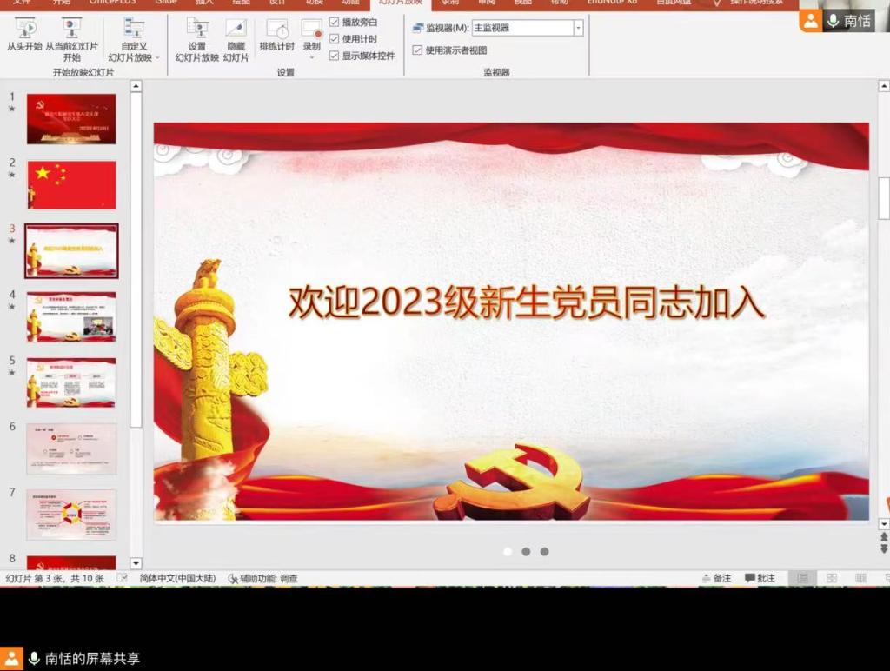Toggle Use Timings (使用计时) checkbox
890x671 pixels.
335,38
